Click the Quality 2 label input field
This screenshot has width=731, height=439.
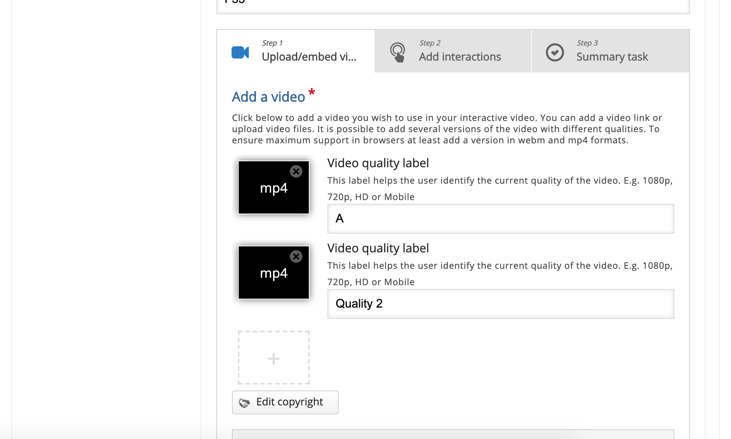click(x=501, y=304)
